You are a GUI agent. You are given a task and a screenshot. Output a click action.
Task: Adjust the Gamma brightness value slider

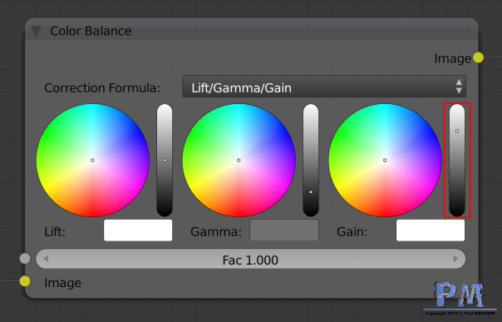pyautogui.click(x=311, y=161)
